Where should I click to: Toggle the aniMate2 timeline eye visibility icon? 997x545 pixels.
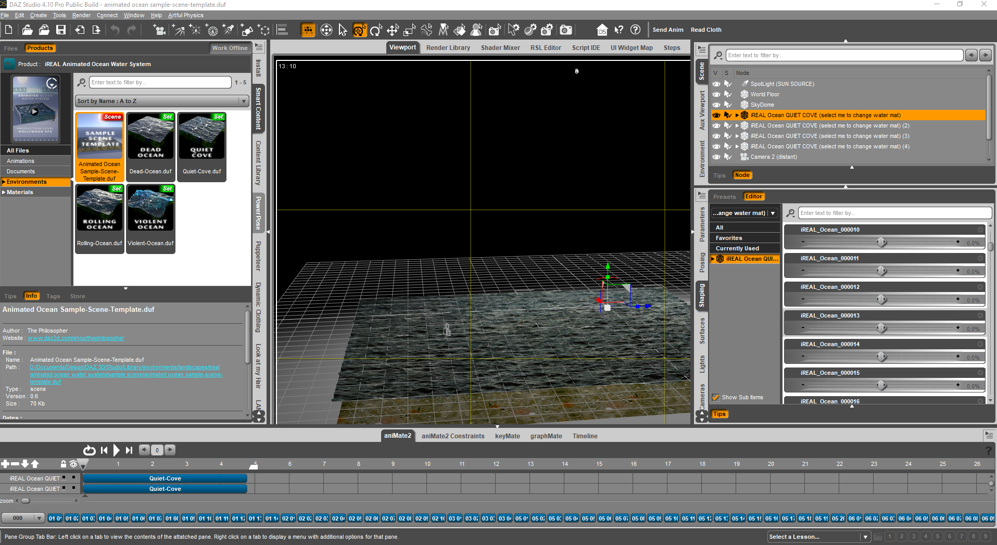(73, 464)
